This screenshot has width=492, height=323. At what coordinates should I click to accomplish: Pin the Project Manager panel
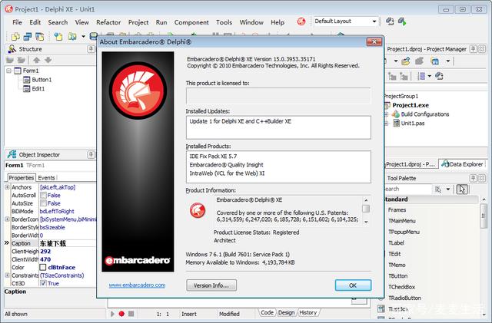pos(474,49)
